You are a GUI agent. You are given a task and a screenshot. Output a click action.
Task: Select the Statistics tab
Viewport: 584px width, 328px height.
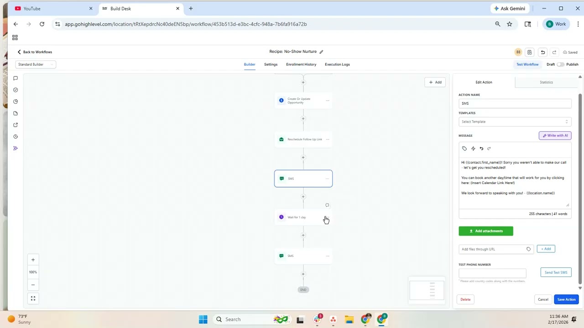[x=546, y=82]
